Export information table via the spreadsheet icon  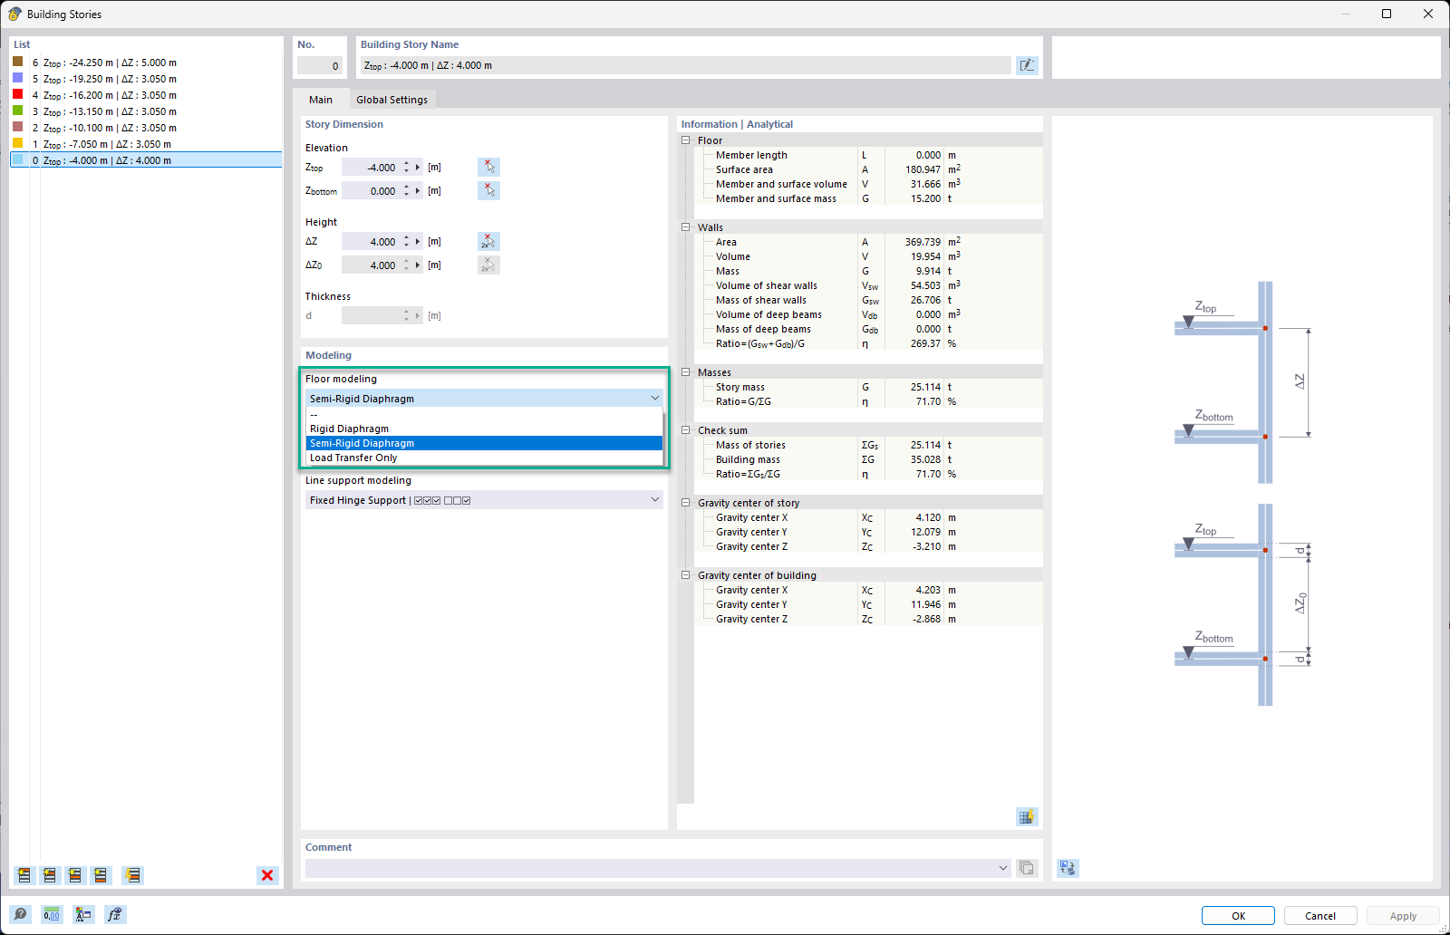(x=1027, y=815)
